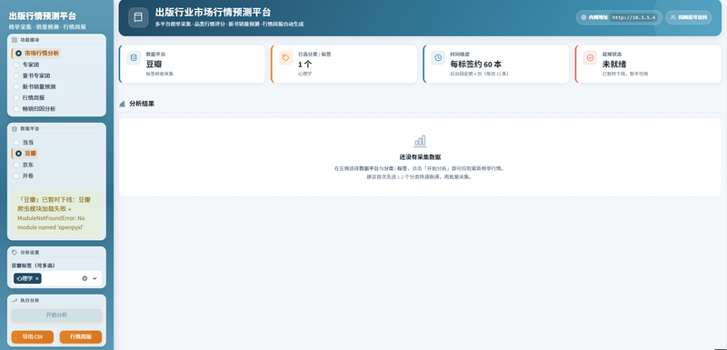Click the 豆瓣标签（可多选） label
The height and width of the screenshot is (350, 727).
point(34,265)
